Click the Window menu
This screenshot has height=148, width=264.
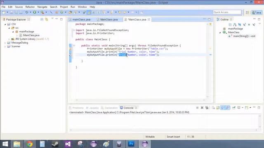click(x=82, y=7)
